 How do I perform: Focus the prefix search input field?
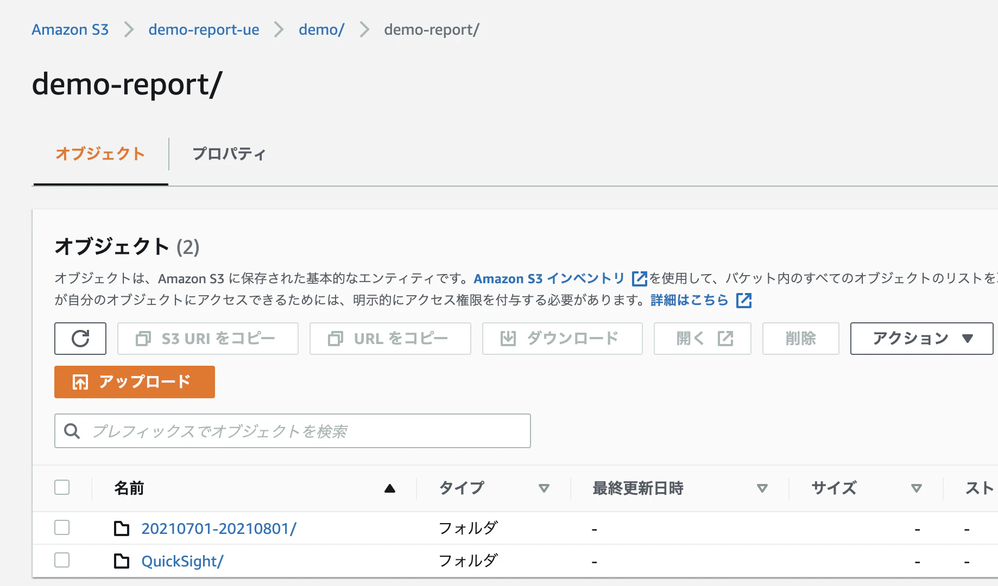293,431
